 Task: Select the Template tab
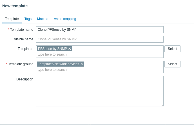click(12, 19)
